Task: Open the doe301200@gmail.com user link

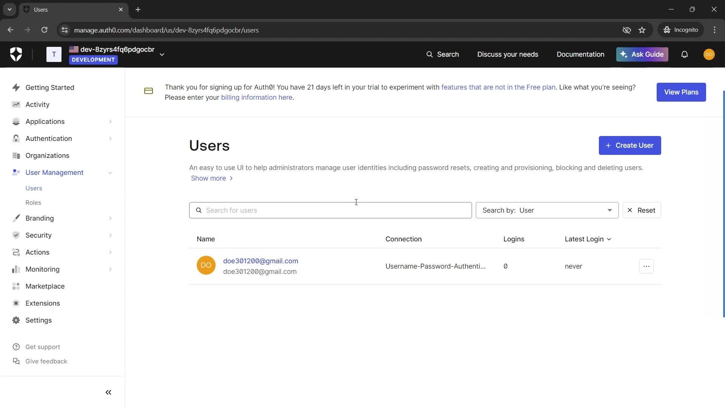Action: coord(261,261)
